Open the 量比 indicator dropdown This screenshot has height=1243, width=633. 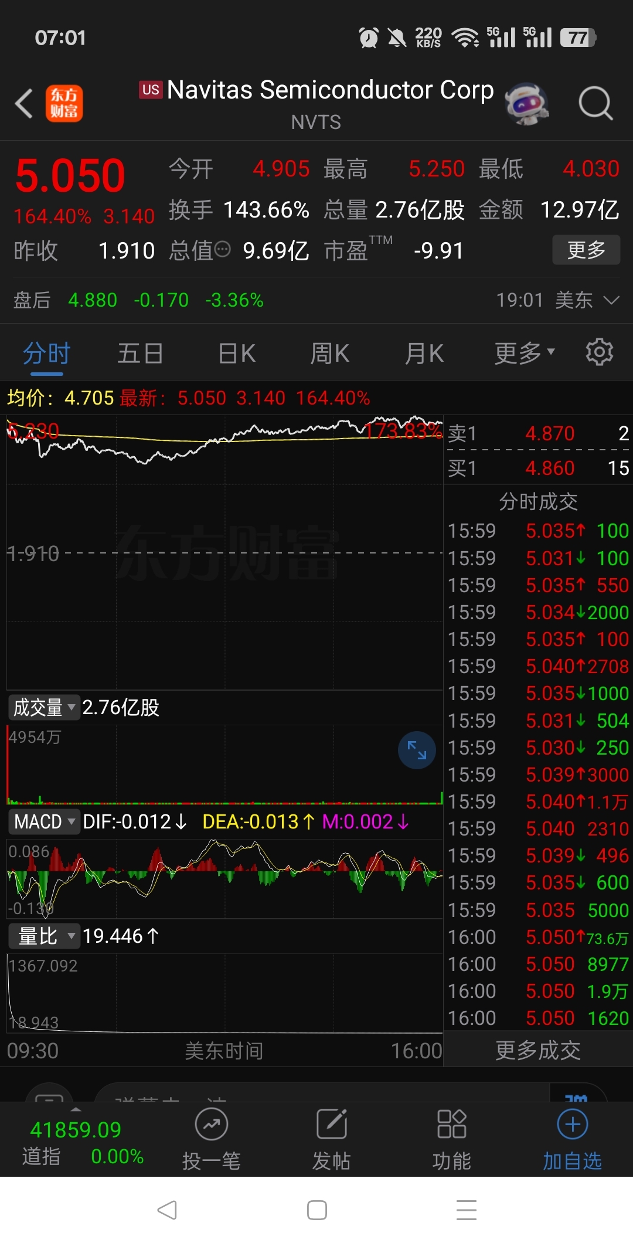[44, 936]
